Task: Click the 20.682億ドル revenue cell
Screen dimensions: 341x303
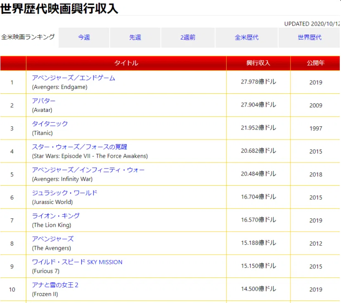Action: pos(258,151)
